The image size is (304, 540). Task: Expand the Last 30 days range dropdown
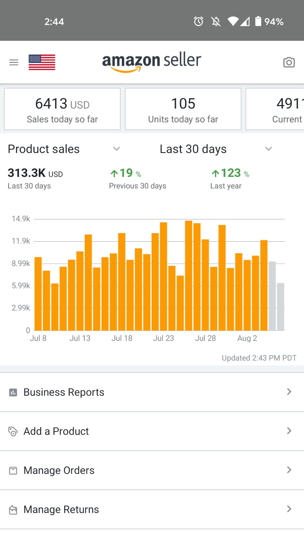tap(269, 149)
